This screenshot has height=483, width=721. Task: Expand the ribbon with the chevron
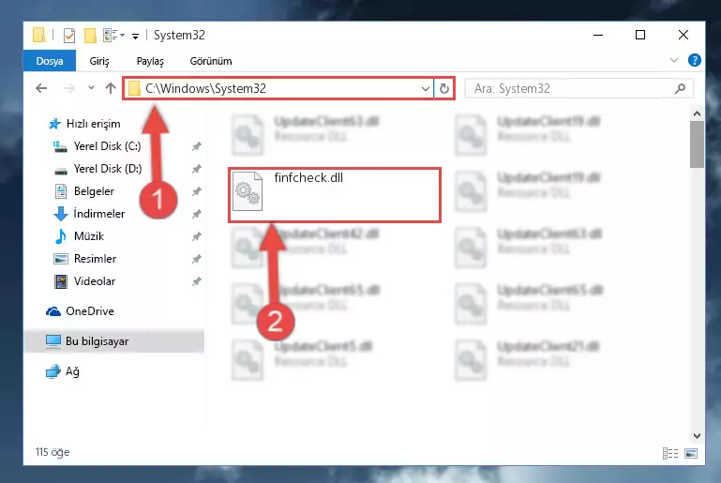[673, 60]
